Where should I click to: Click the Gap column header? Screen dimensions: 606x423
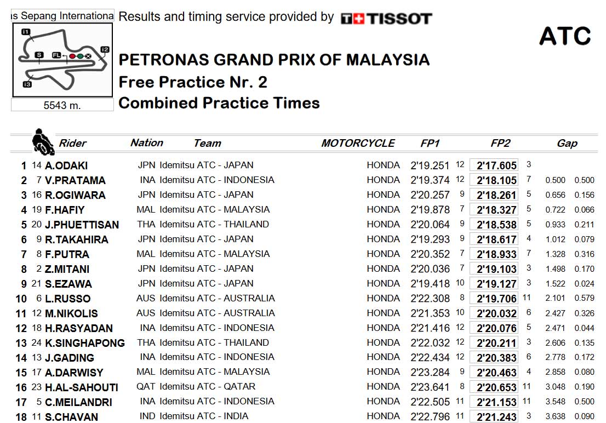tap(567, 144)
